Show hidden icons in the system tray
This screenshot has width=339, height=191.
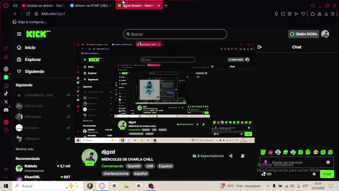[x=268, y=186]
